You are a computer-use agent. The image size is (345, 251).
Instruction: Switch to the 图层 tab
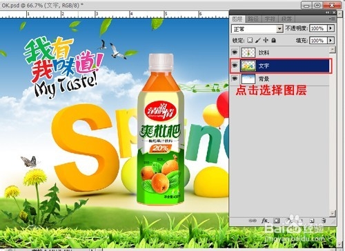pos(237,19)
